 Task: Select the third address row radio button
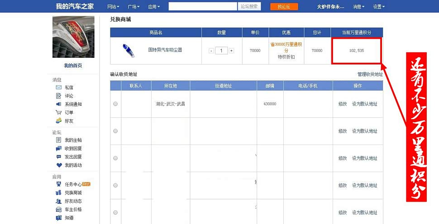point(115,158)
